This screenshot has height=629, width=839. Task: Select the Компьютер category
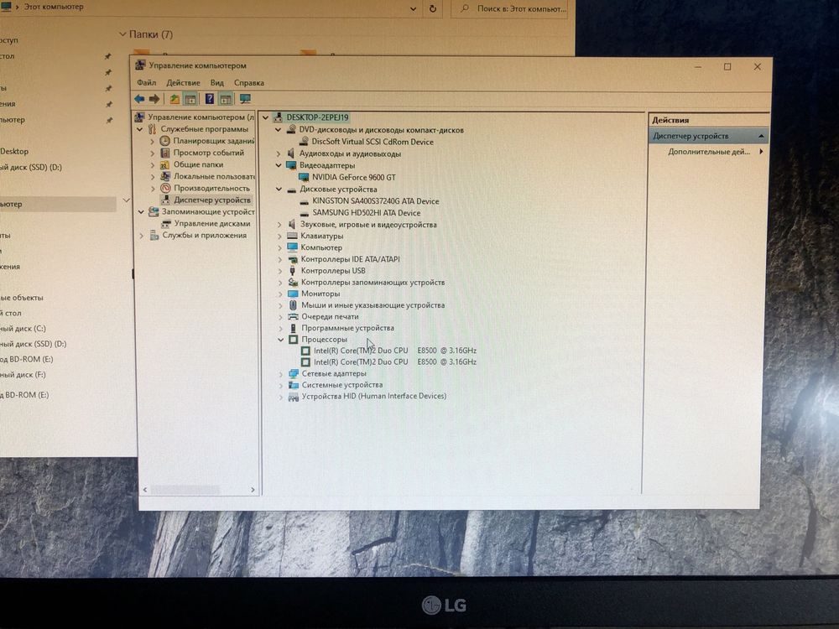[321, 247]
